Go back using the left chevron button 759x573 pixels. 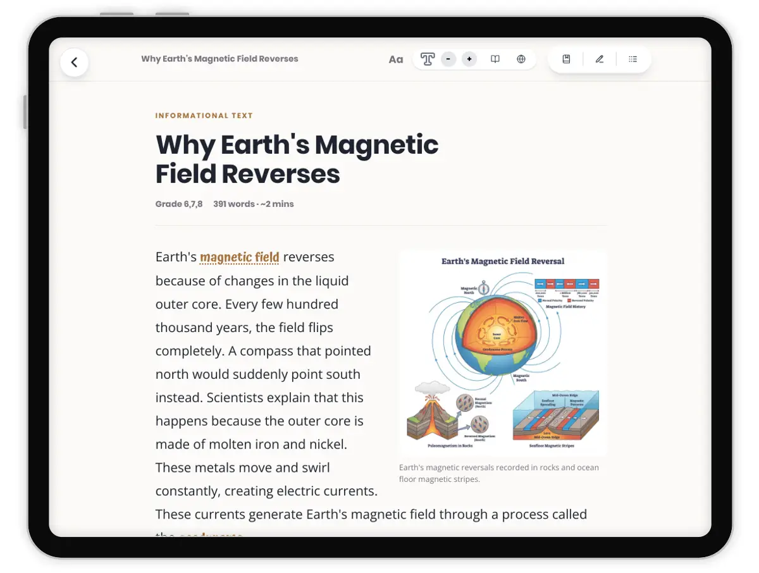74,62
